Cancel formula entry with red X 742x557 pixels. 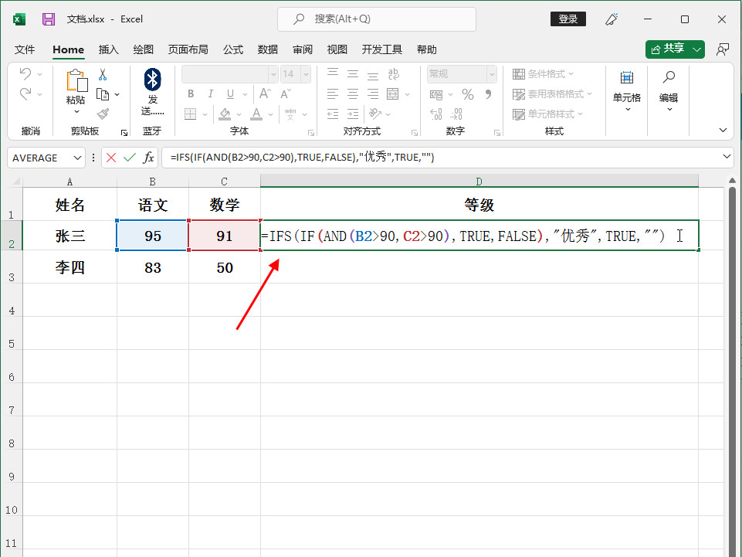point(111,158)
